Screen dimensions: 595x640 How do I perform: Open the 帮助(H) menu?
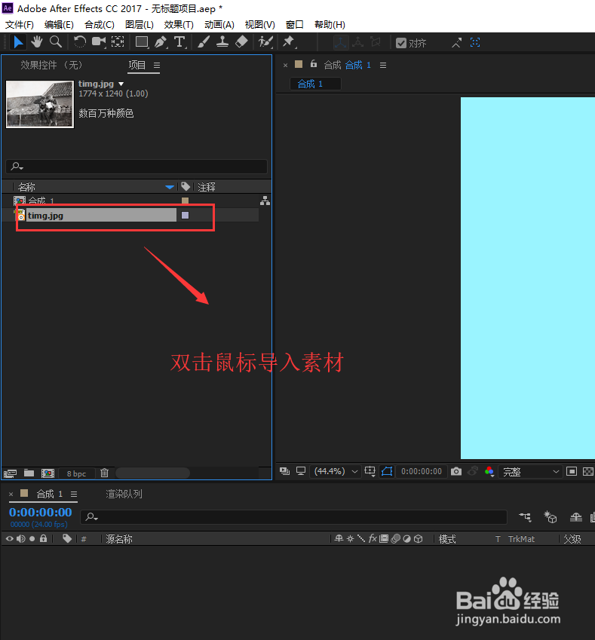330,25
